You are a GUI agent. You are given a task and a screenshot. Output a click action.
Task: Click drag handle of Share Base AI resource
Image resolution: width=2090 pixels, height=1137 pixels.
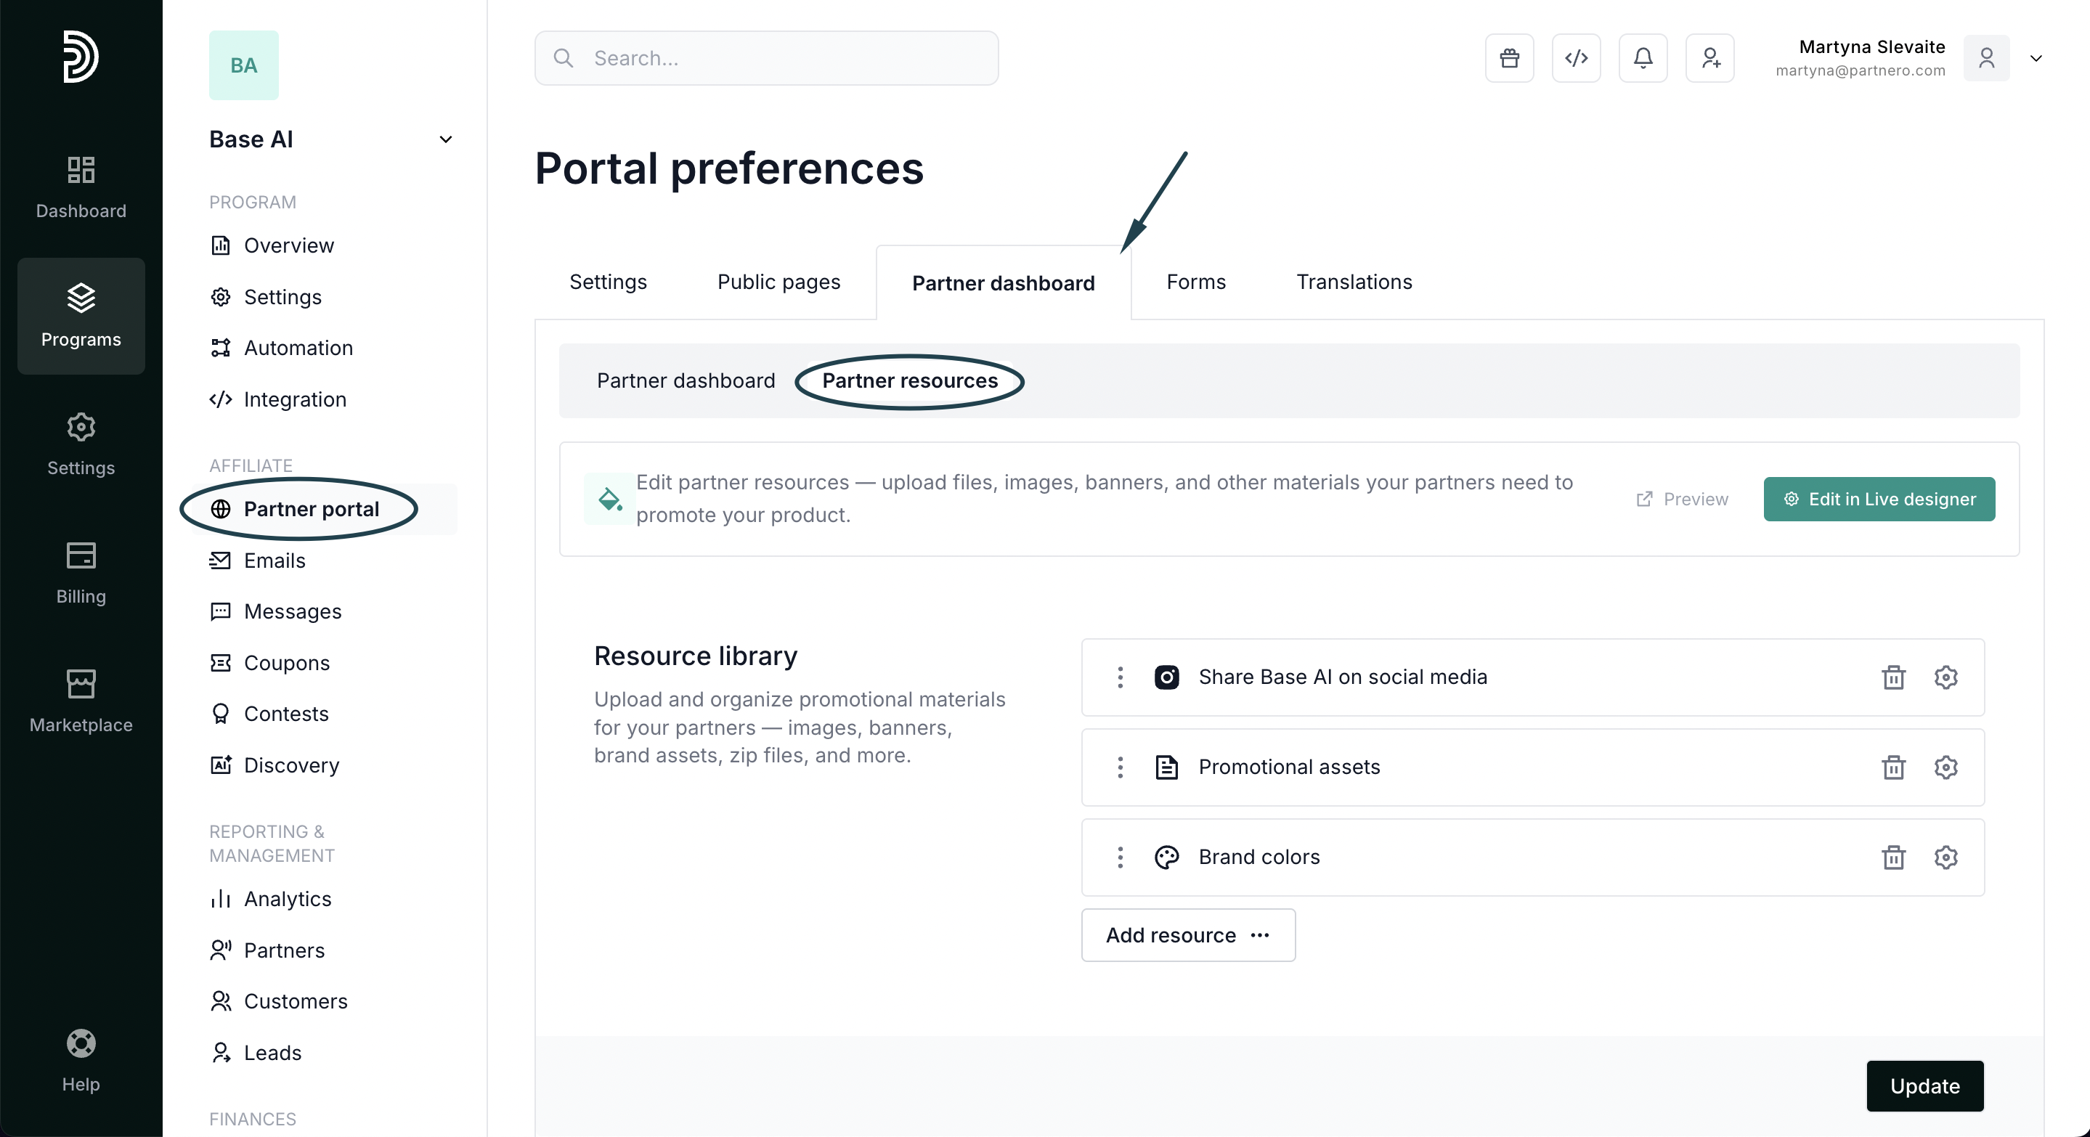1121,677
